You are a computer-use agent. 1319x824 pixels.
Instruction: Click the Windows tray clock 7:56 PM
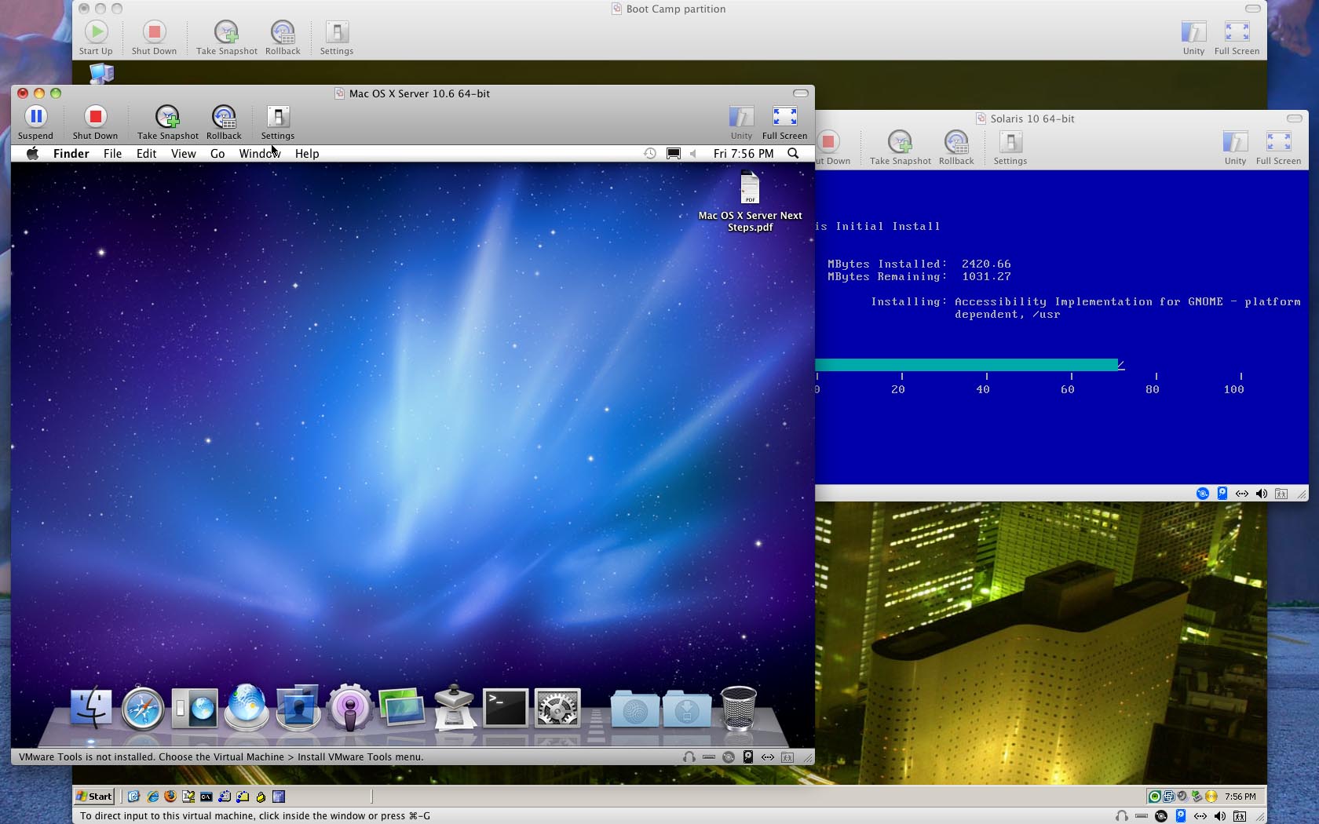point(1240,797)
